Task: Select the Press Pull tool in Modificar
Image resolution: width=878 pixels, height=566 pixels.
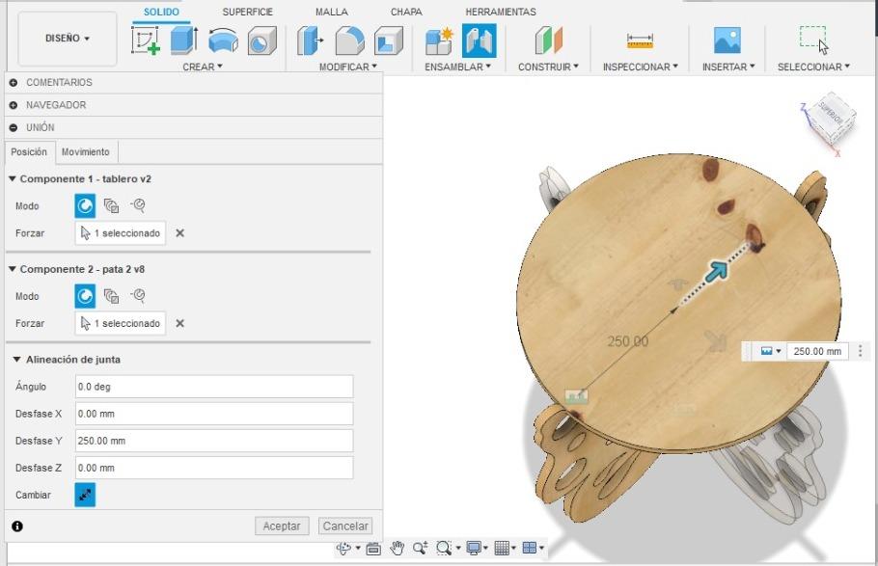Action: click(311, 40)
